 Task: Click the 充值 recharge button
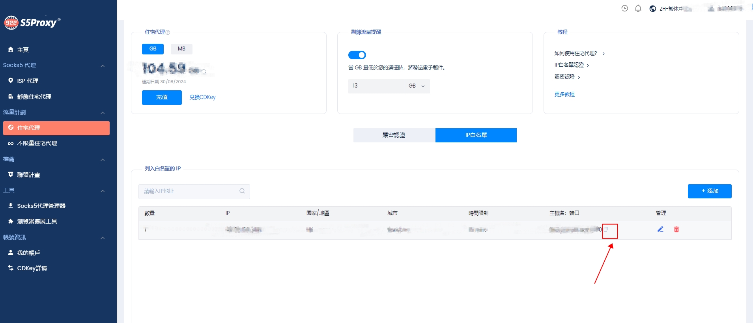[162, 97]
